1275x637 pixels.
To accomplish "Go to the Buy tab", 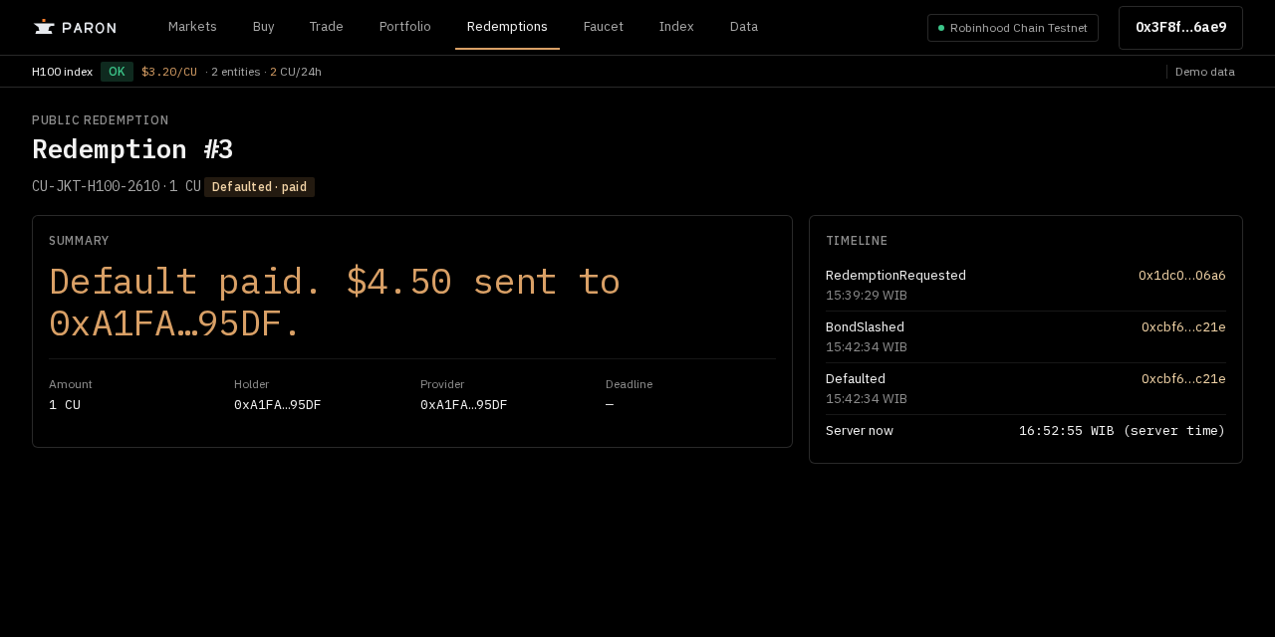I will click(x=263, y=27).
